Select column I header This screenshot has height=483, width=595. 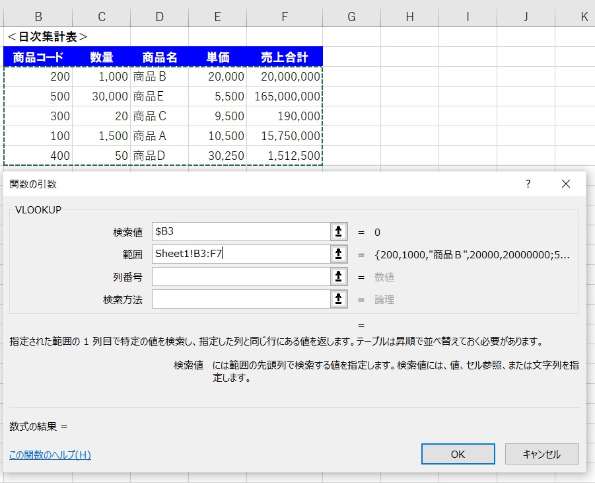point(468,17)
